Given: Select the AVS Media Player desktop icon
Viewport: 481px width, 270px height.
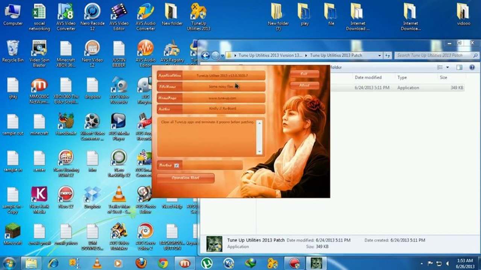Looking at the screenshot, I should (x=119, y=127).
